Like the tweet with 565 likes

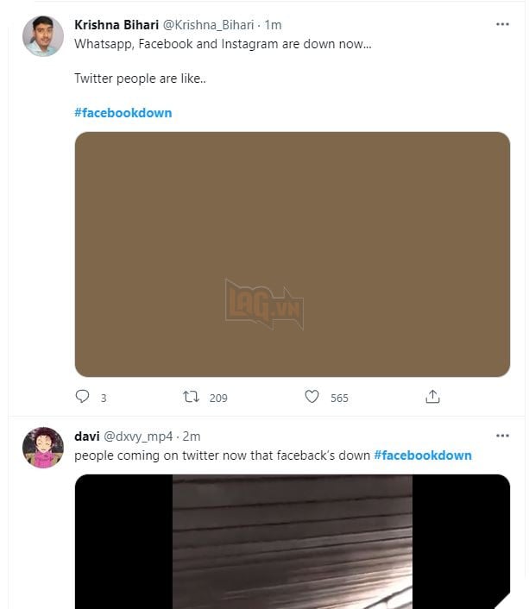tap(312, 397)
